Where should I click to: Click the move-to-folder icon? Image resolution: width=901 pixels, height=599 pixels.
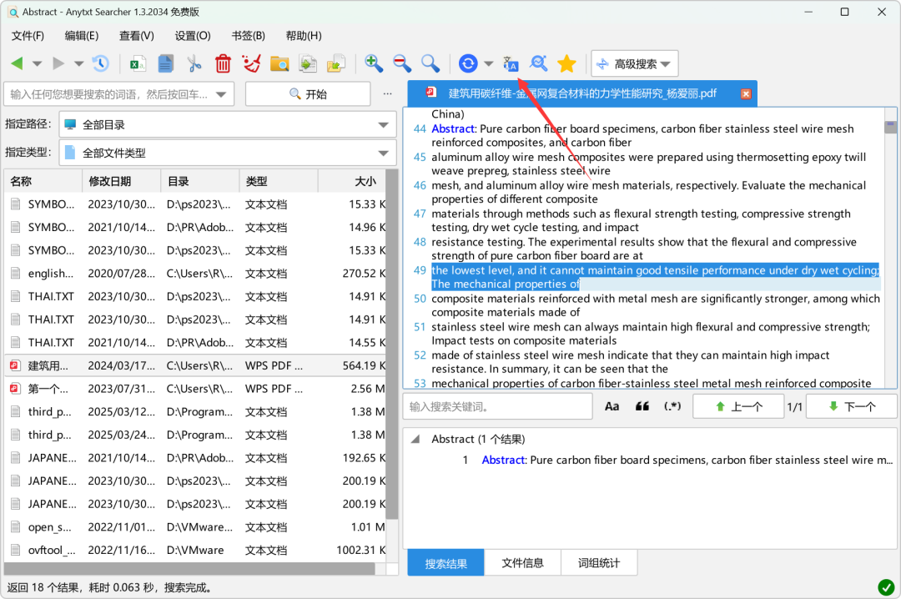tap(336, 63)
